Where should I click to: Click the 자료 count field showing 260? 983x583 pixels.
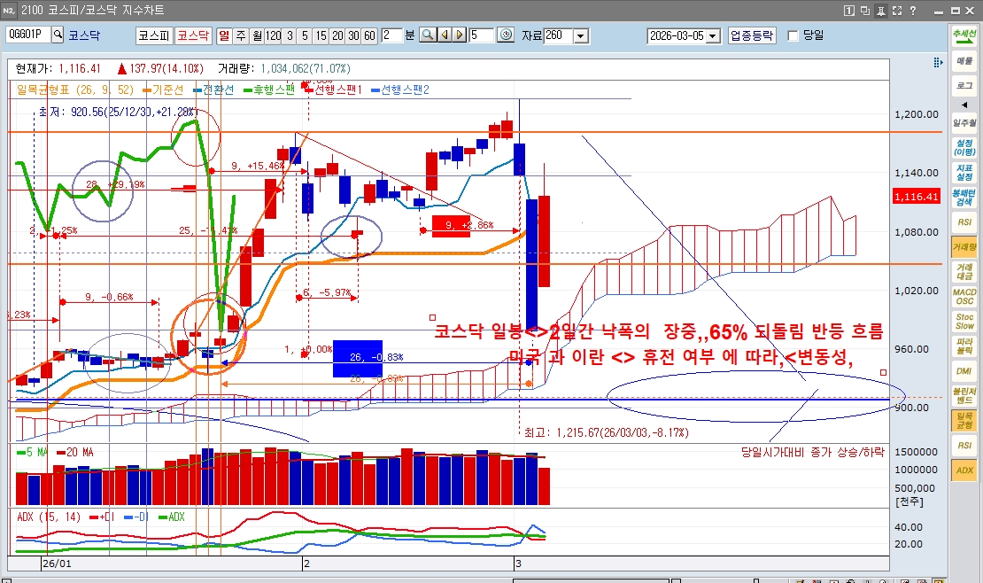click(x=558, y=35)
